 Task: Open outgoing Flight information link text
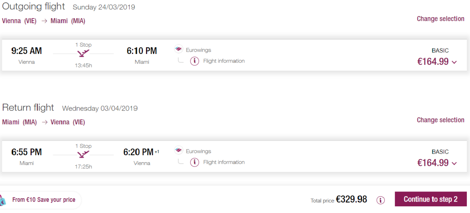click(224, 61)
